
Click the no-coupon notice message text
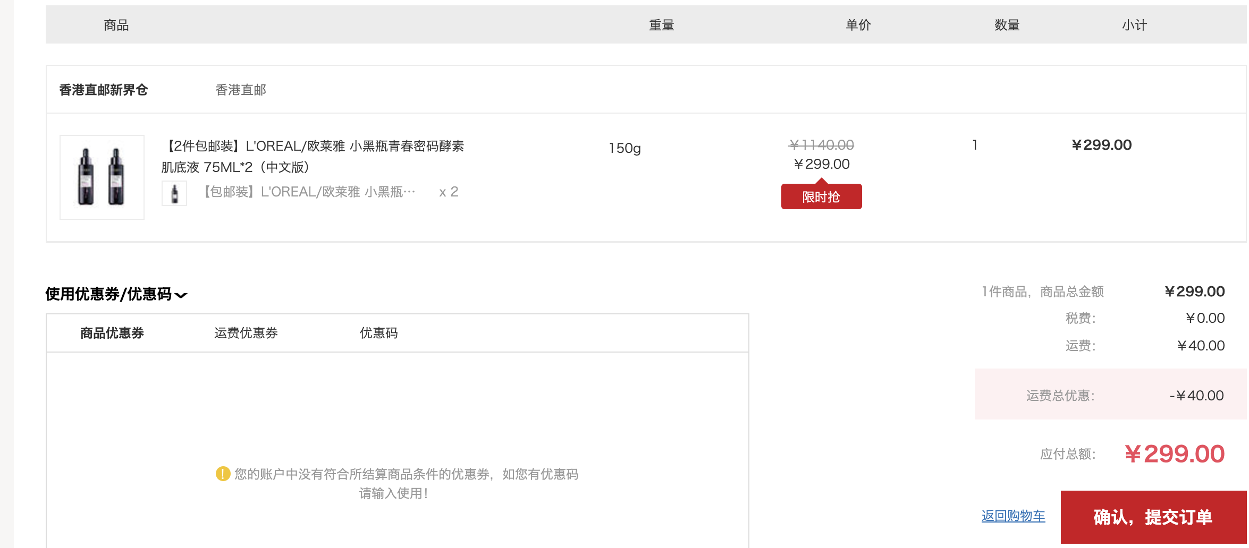tap(406, 484)
